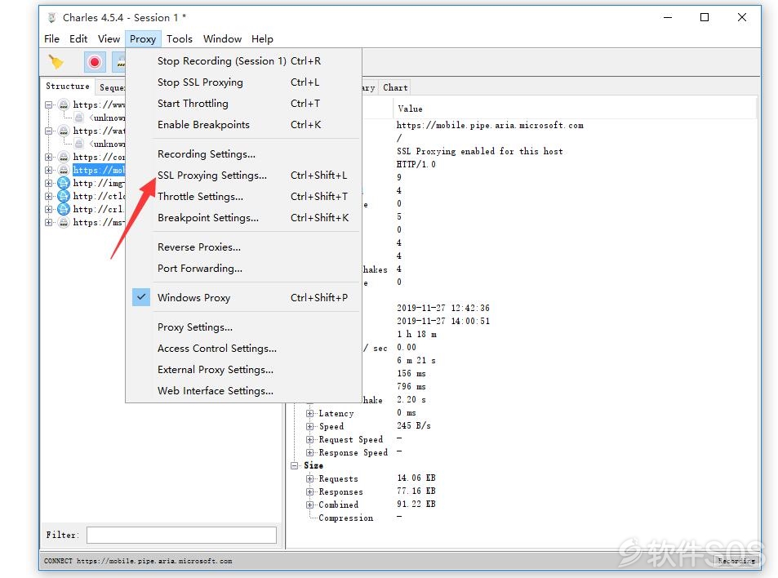Select the https://mobile.pipe.aria.microsoft.com value
778x578 pixels.
(x=490, y=126)
